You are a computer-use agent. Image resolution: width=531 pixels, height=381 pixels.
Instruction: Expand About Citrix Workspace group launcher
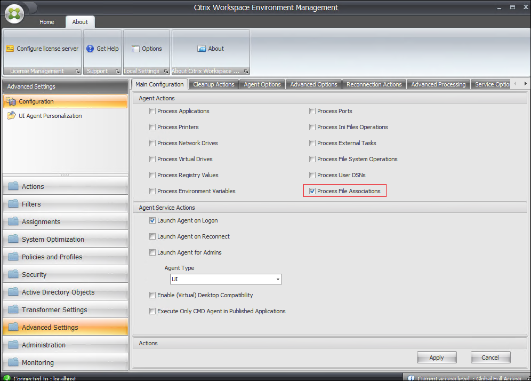[246, 71]
